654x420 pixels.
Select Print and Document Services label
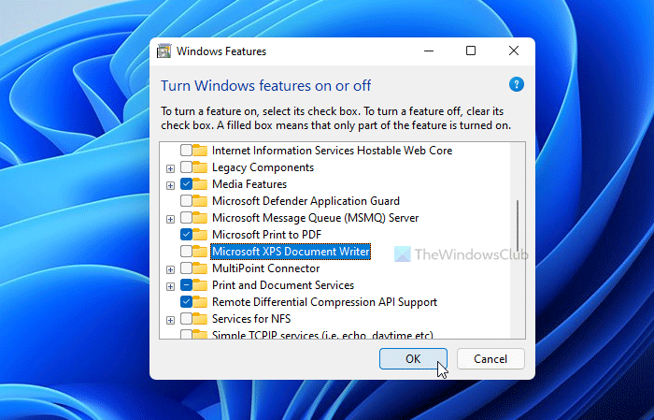pos(283,285)
